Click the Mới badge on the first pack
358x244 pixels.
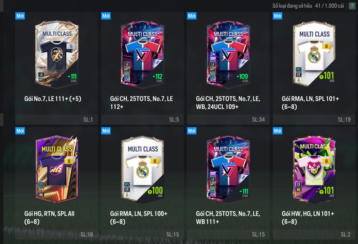(20, 16)
